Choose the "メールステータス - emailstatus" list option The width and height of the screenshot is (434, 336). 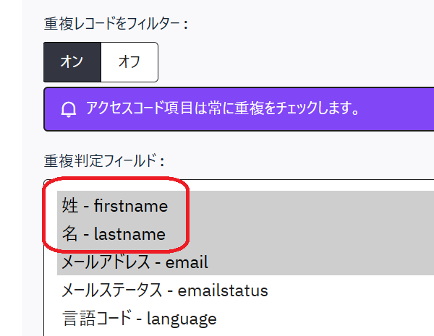[165, 290]
